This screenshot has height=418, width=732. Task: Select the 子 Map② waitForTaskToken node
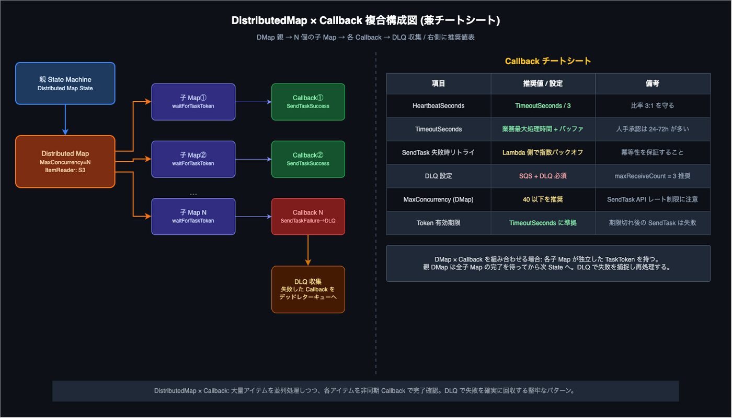pos(193,159)
